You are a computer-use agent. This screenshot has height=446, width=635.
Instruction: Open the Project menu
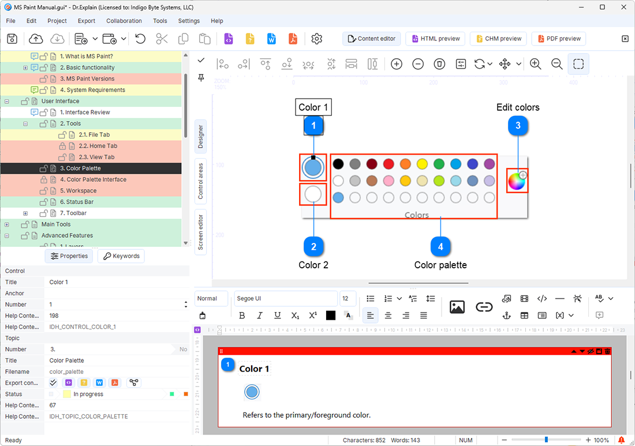pyautogui.click(x=57, y=21)
